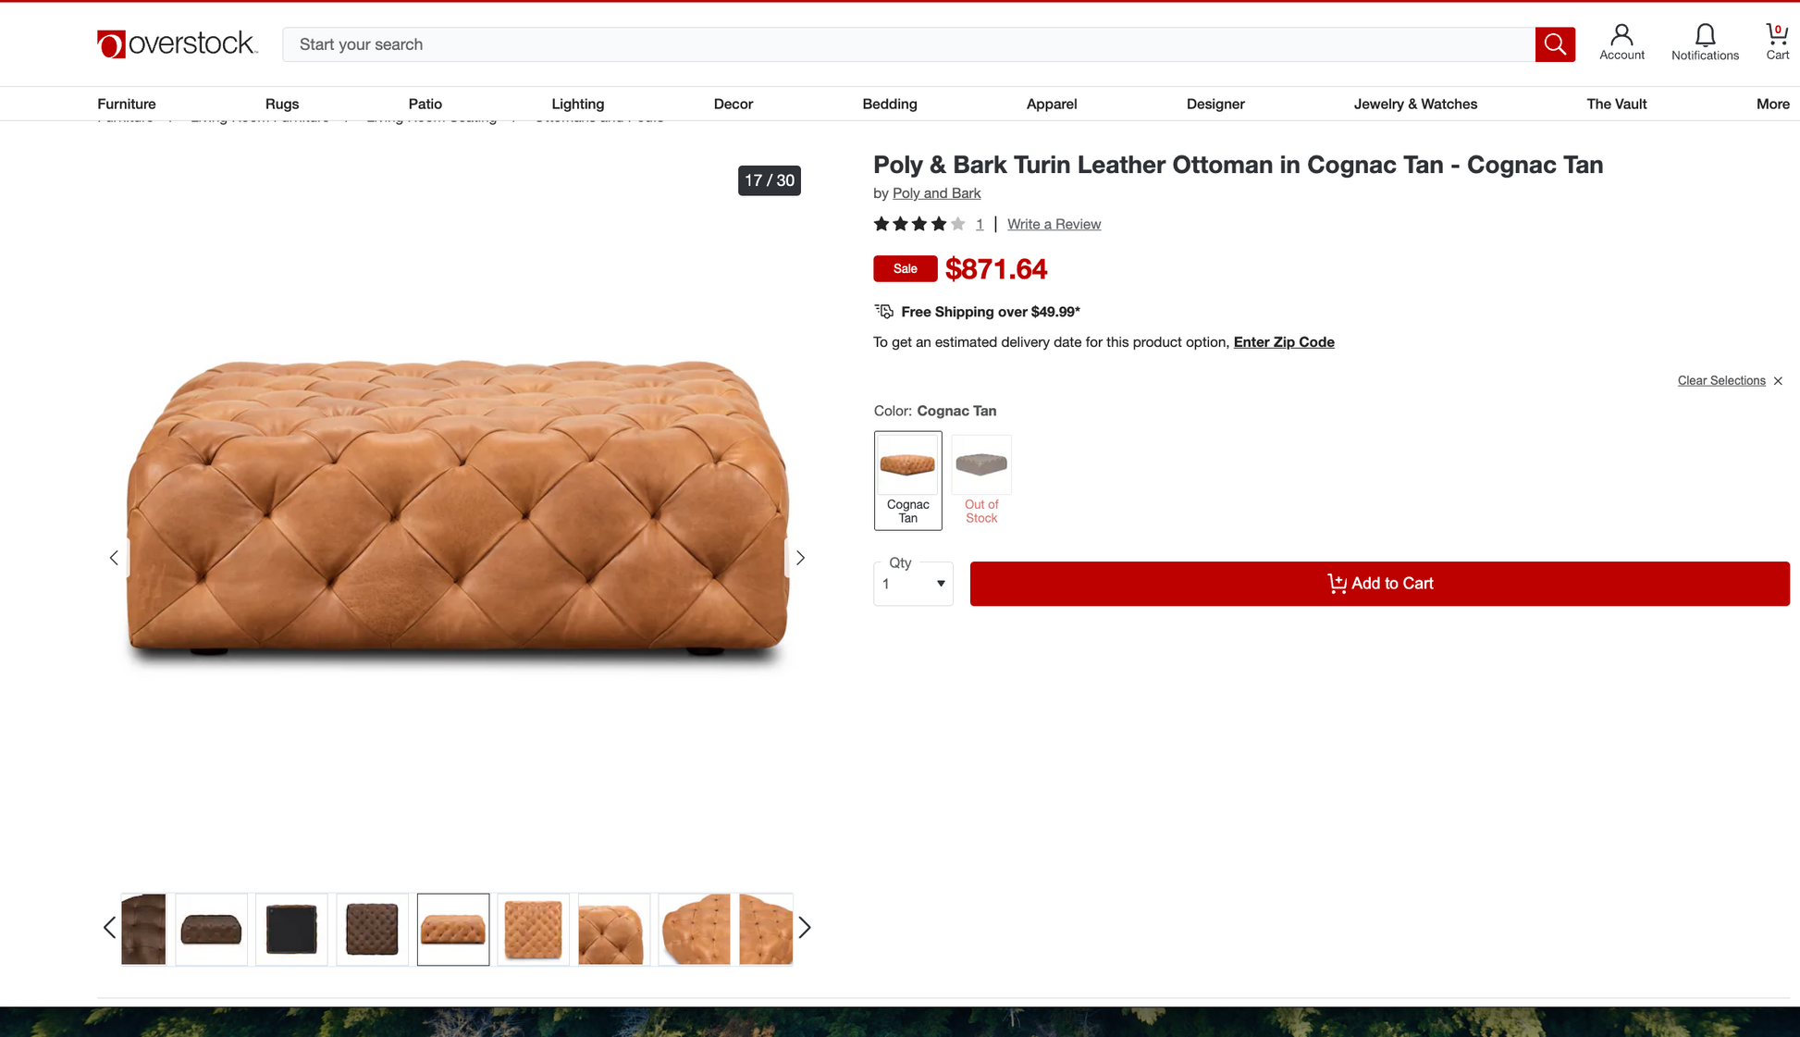Viewport: 1800px width, 1037px height.
Task: Open the shopping Cart icon
Action: (x=1777, y=43)
